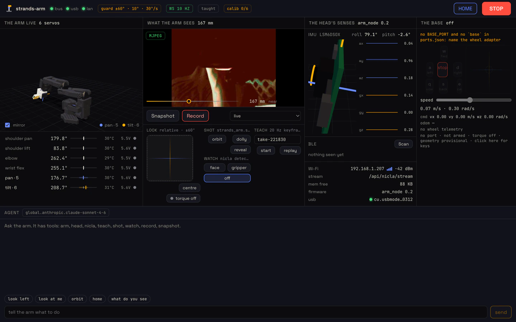
Task: Select the 'look at me' suggestion chip
Action: coord(50,299)
